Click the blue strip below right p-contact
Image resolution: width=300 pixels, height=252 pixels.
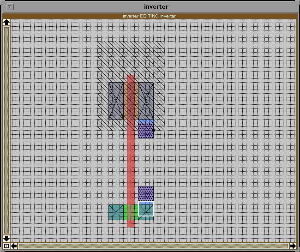(146, 121)
